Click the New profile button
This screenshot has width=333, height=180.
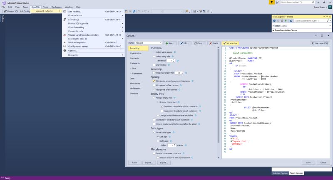coord(170,43)
